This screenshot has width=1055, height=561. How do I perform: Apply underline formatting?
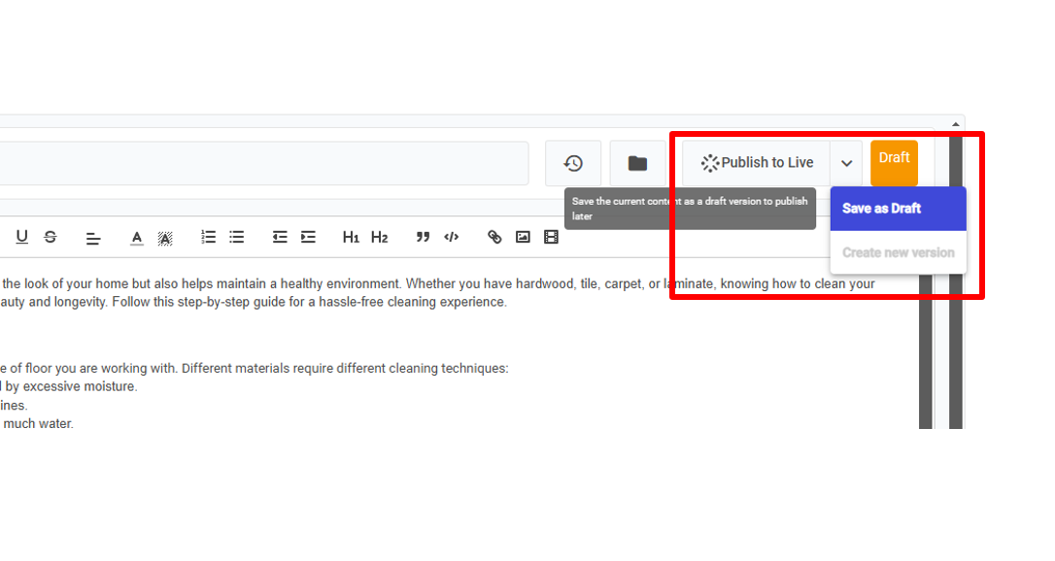22,237
